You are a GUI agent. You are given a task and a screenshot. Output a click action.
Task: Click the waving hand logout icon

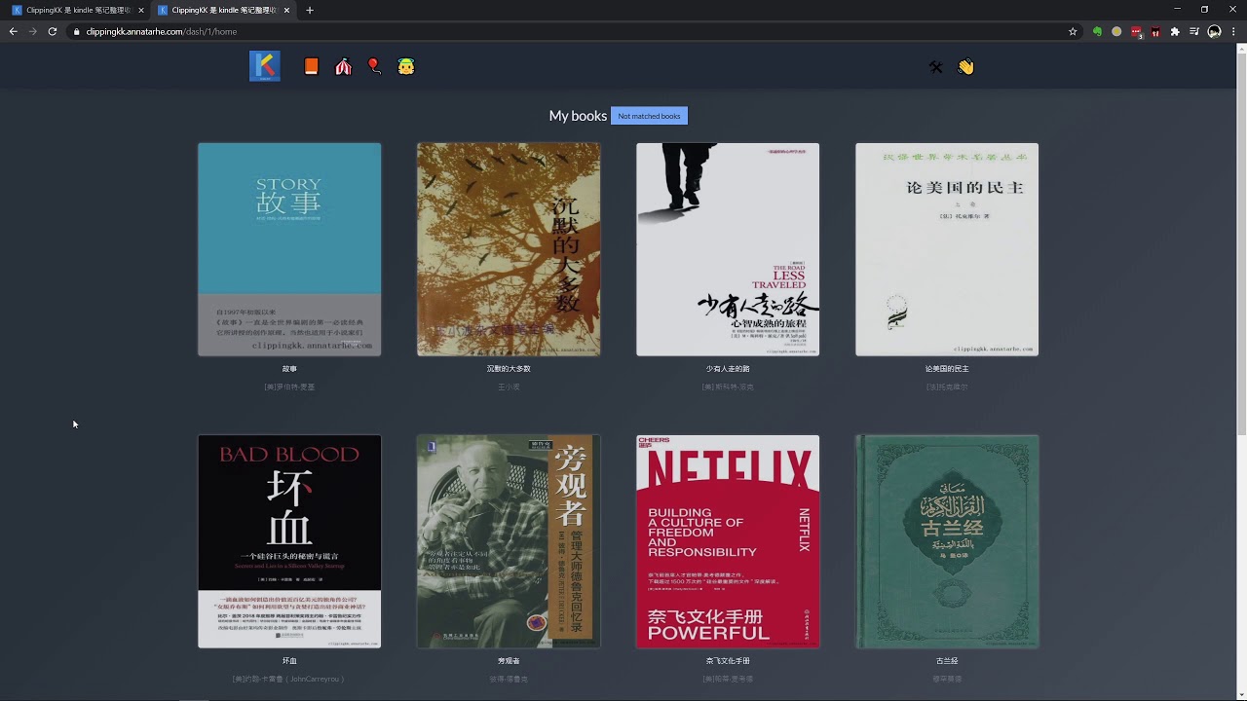pos(965,67)
